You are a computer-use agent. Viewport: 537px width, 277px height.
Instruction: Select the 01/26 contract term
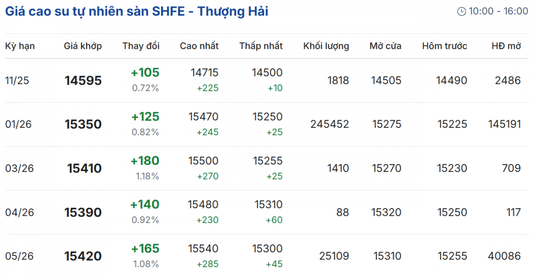tap(18, 125)
